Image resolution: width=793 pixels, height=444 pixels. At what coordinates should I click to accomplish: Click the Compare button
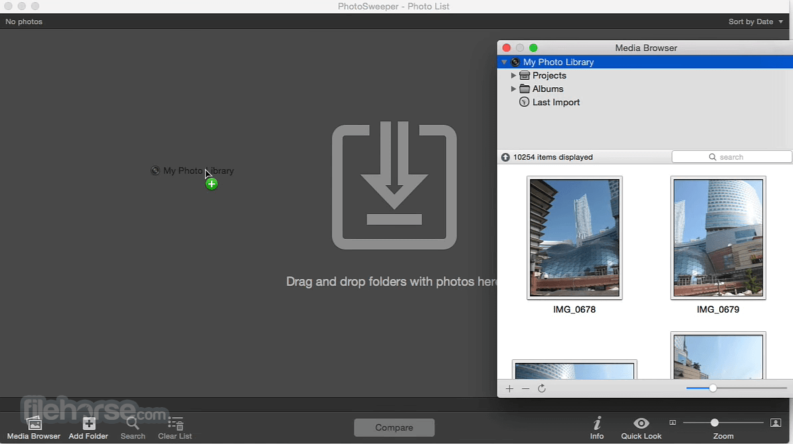[394, 427]
